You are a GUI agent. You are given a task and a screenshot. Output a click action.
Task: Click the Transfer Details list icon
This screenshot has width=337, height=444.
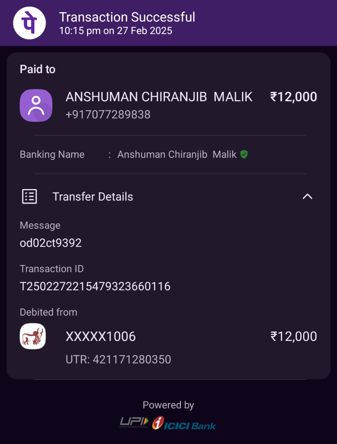click(x=29, y=197)
